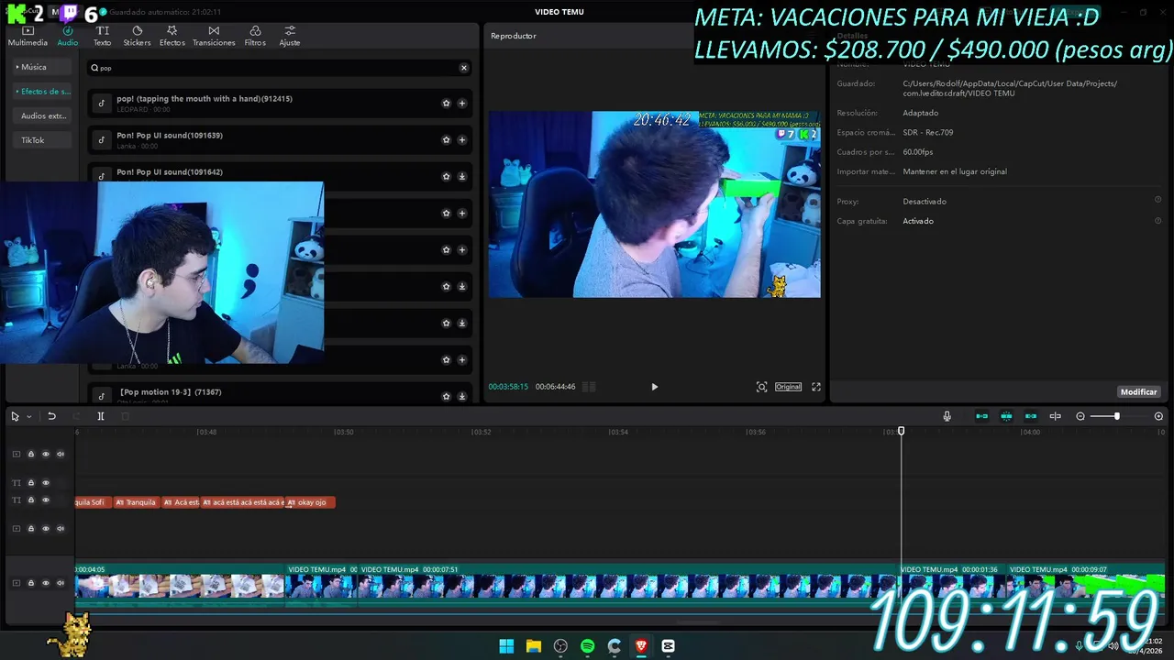1174x660 pixels.
Task: Play the preview in Reproductor
Action: 654,387
